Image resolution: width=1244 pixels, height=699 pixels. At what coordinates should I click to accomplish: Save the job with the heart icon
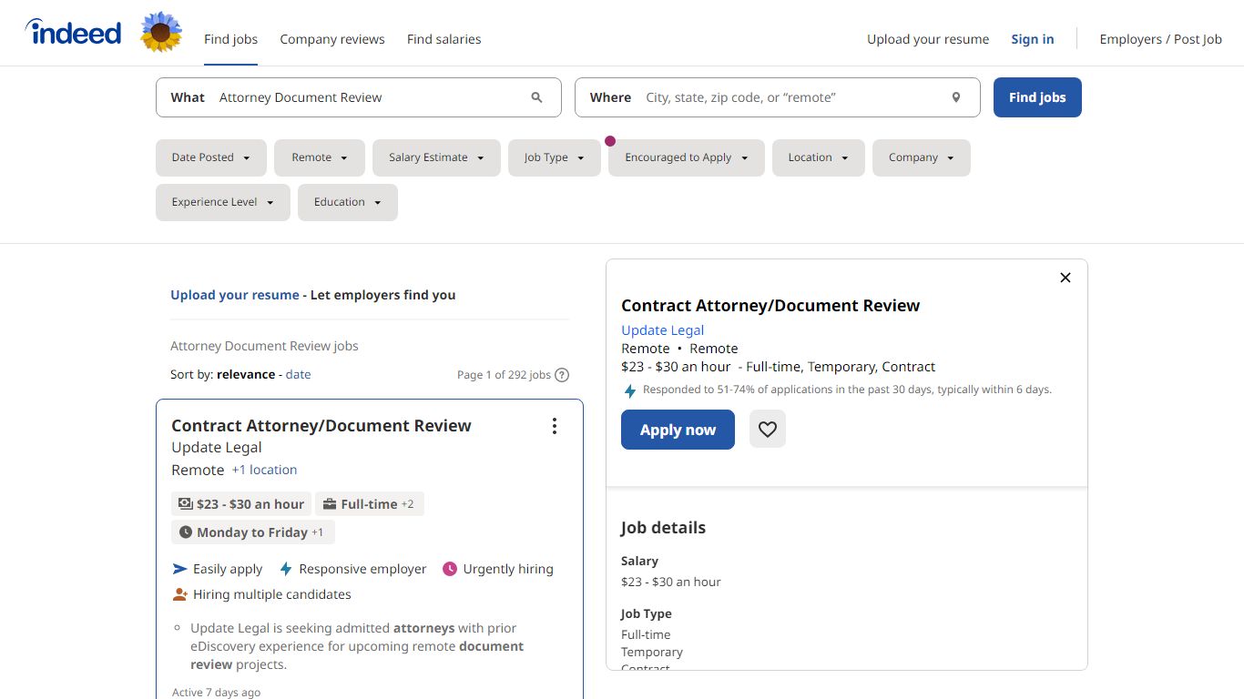click(768, 430)
